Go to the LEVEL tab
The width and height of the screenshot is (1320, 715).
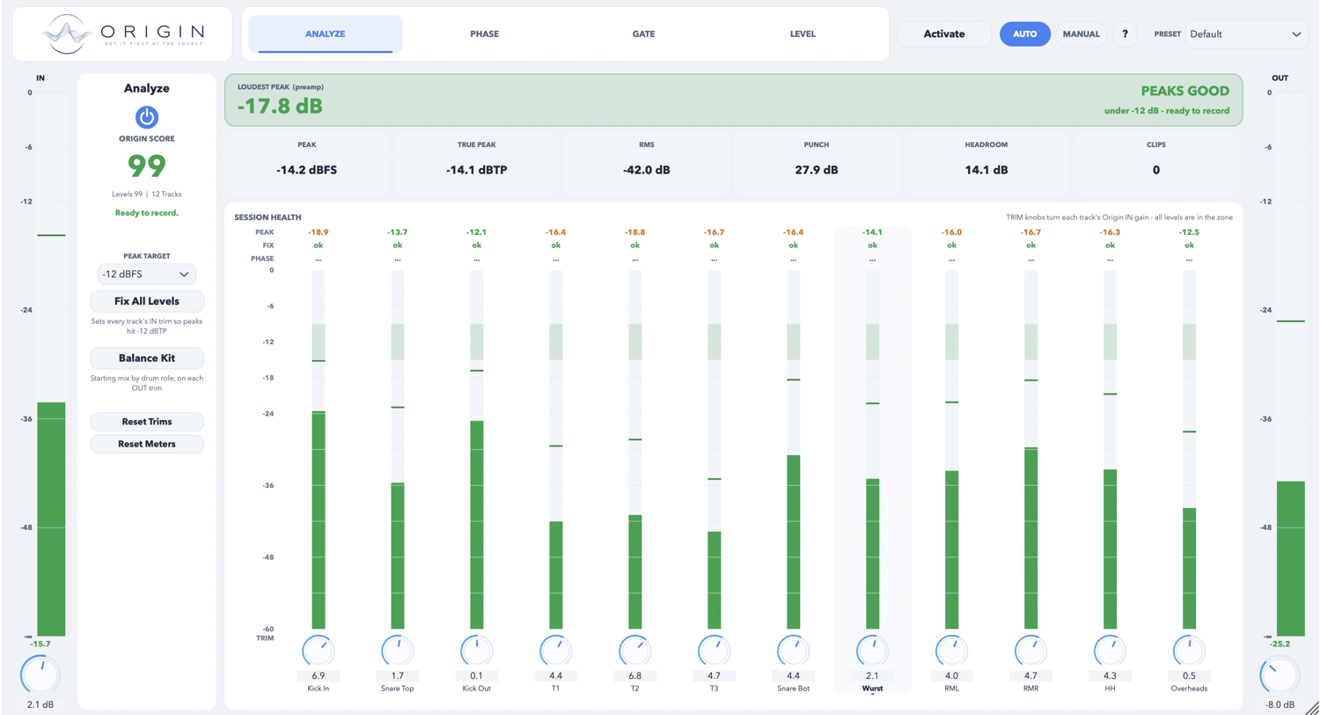[803, 34]
